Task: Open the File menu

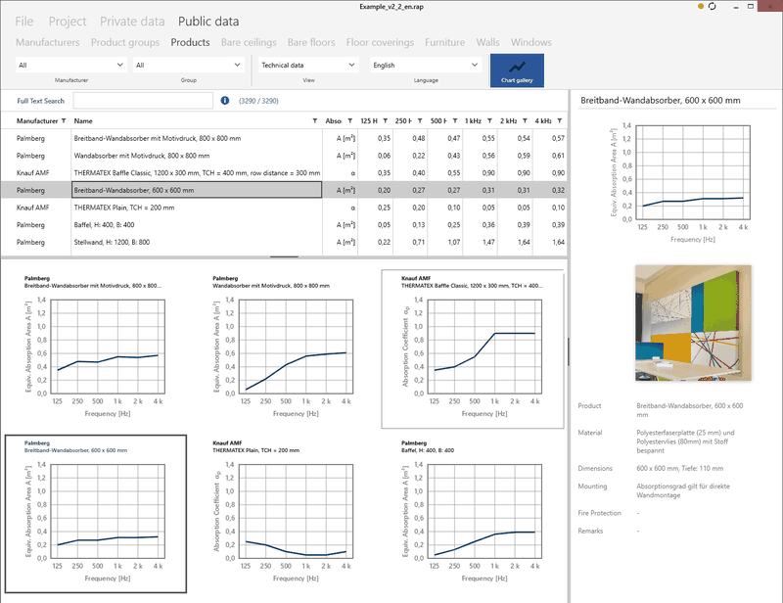Action: 24,21
